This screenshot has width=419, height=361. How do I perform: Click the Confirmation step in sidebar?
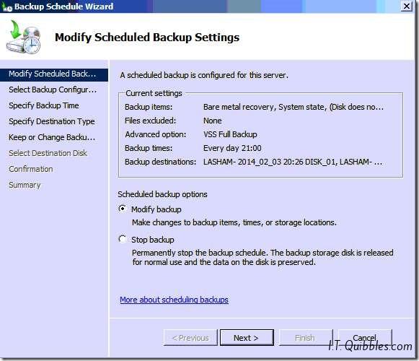[x=31, y=169]
